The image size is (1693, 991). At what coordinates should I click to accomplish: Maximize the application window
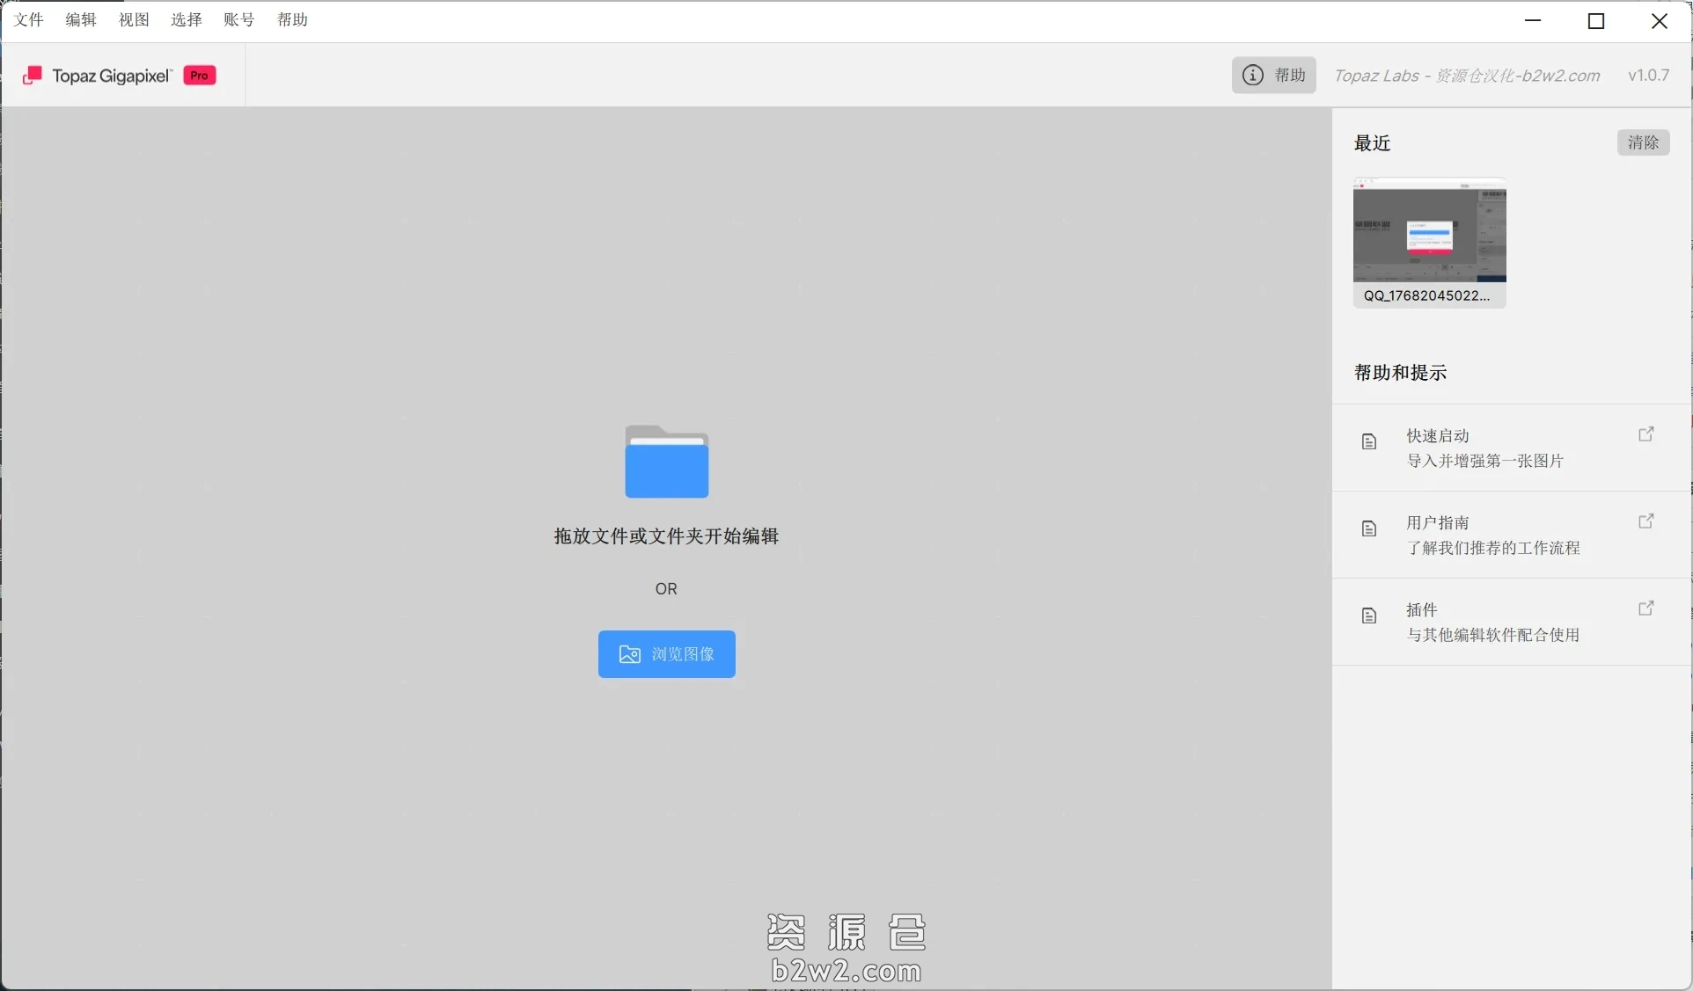(1596, 21)
